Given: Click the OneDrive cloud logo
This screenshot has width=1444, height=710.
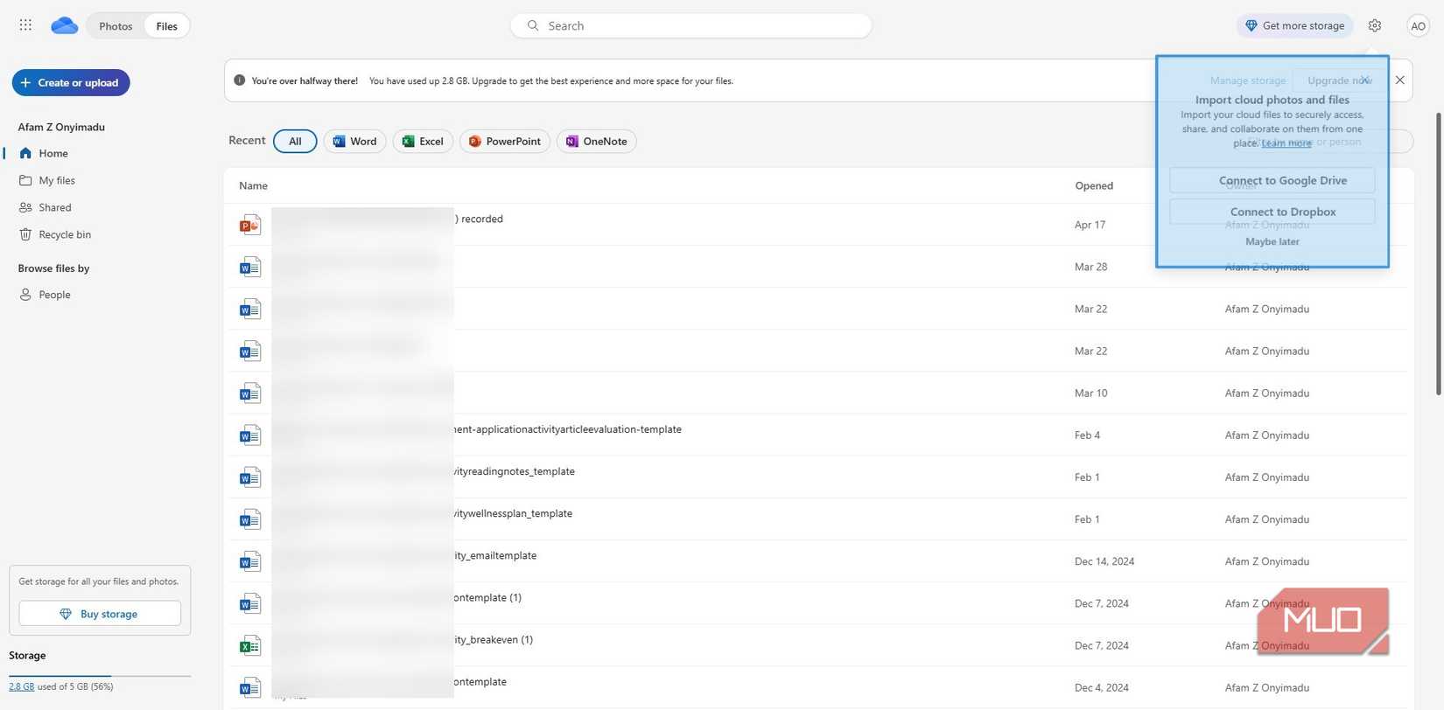Looking at the screenshot, I should click(x=64, y=25).
